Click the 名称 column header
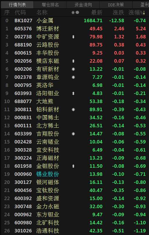 click(42, 13)
